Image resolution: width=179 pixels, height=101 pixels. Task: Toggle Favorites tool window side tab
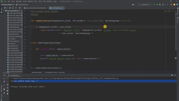(1, 97)
